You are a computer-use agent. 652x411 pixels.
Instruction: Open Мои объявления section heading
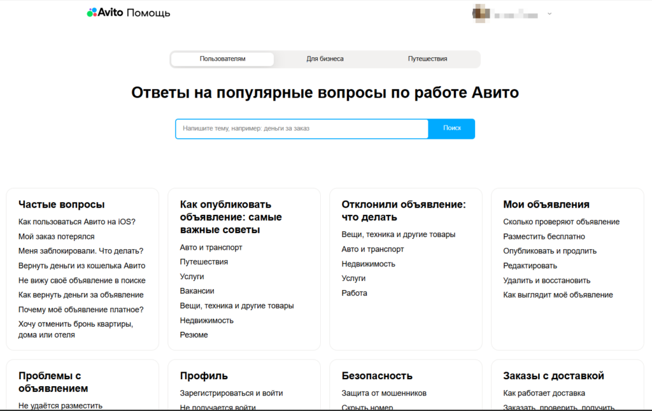click(546, 205)
